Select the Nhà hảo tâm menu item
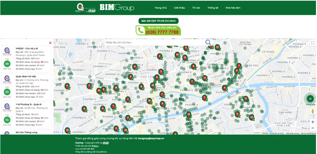Viewport: 317px width, 154px height. [x=233, y=8]
